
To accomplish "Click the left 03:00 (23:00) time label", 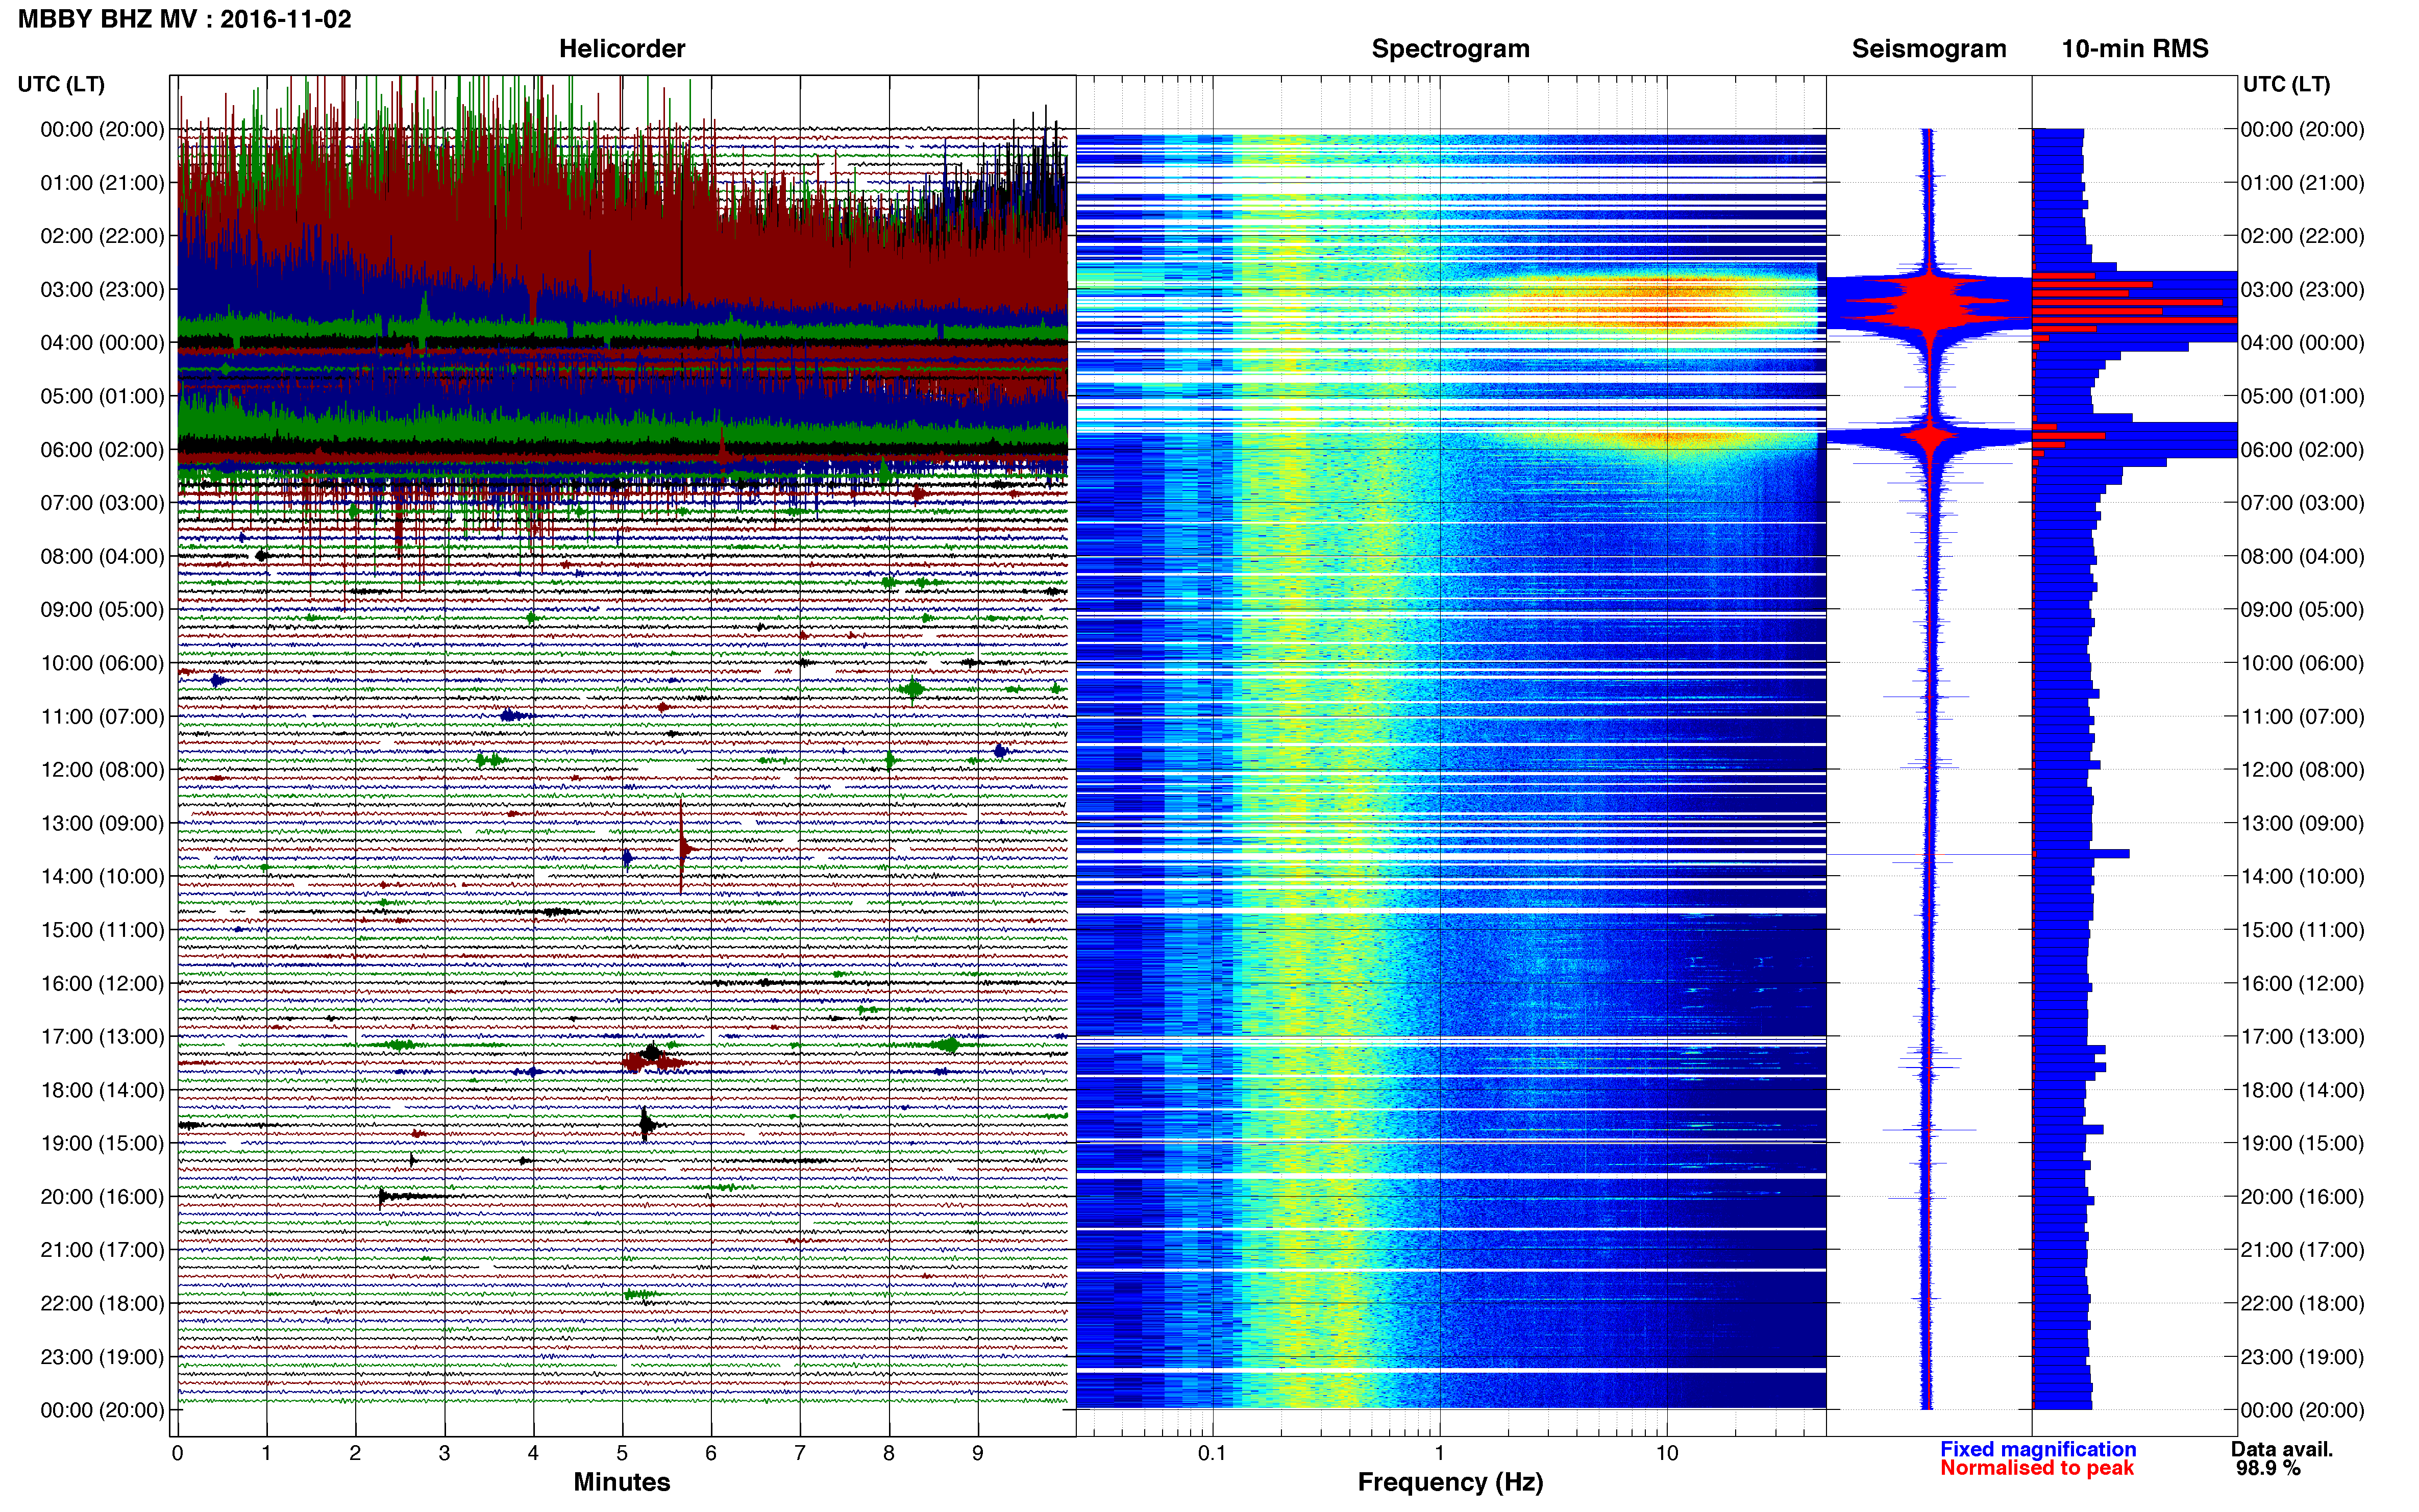I will (102, 290).
